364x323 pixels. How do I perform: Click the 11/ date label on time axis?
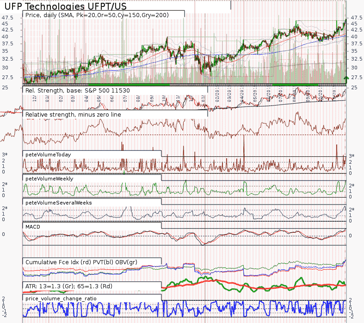point(178,99)
